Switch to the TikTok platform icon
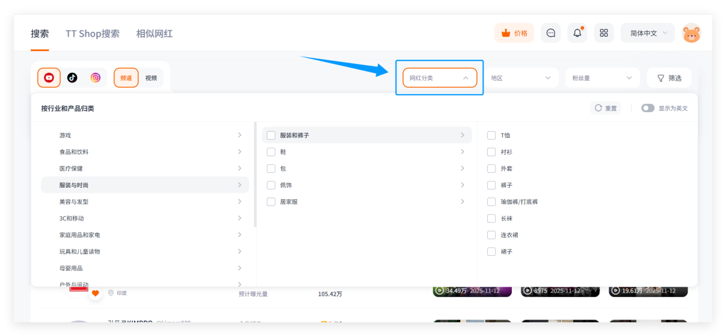The height and width of the screenshot is (336, 726). [72, 78]
